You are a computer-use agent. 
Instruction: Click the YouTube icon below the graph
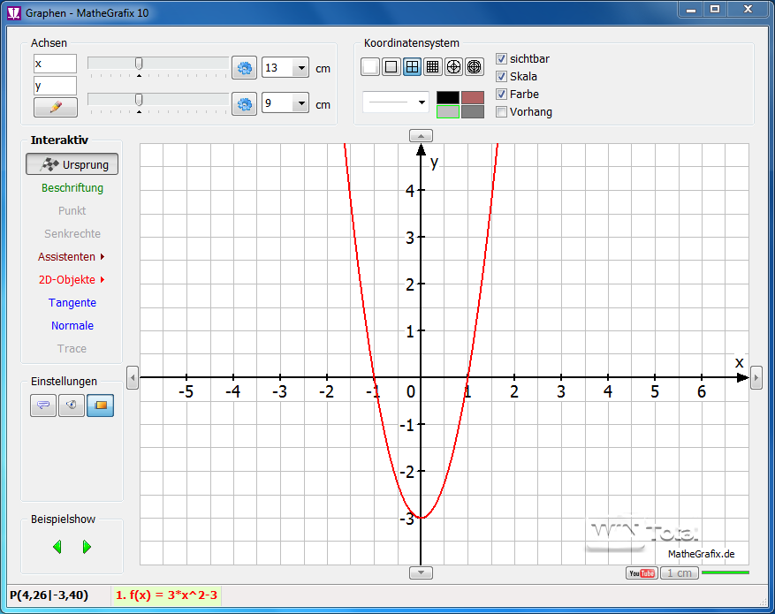pos(641,573)
